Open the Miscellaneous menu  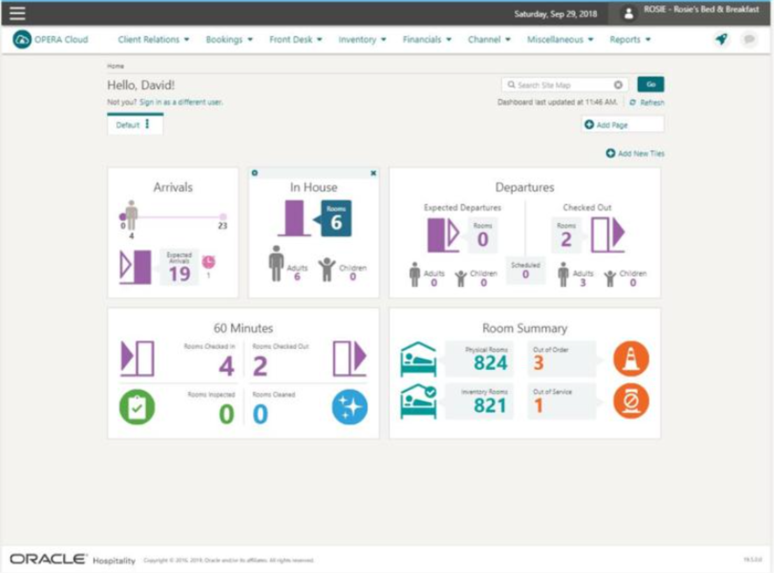click(x=560, y=39)
